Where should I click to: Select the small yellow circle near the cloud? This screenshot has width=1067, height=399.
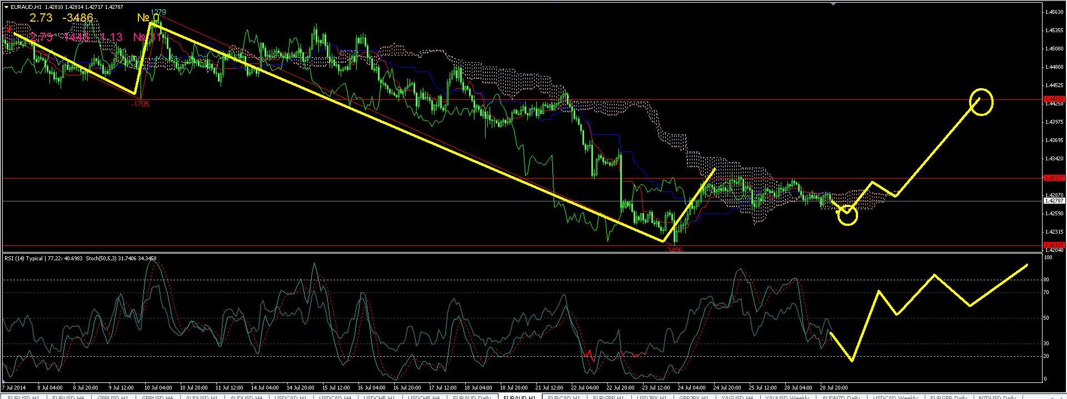(847, 215)
